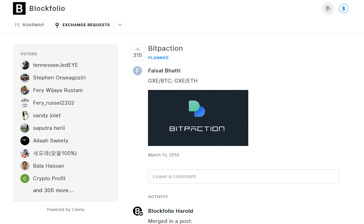Viewport: 364px width, 224px height.
Task: Select voter tennesseeJedEYE name
Action: 55,65
